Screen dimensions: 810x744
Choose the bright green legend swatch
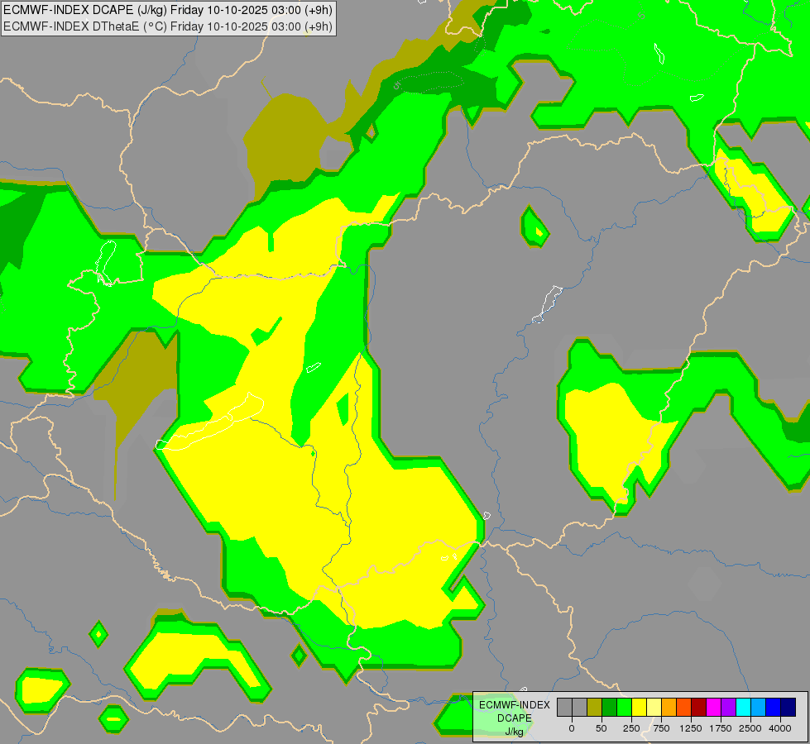[x=624, y=707]
